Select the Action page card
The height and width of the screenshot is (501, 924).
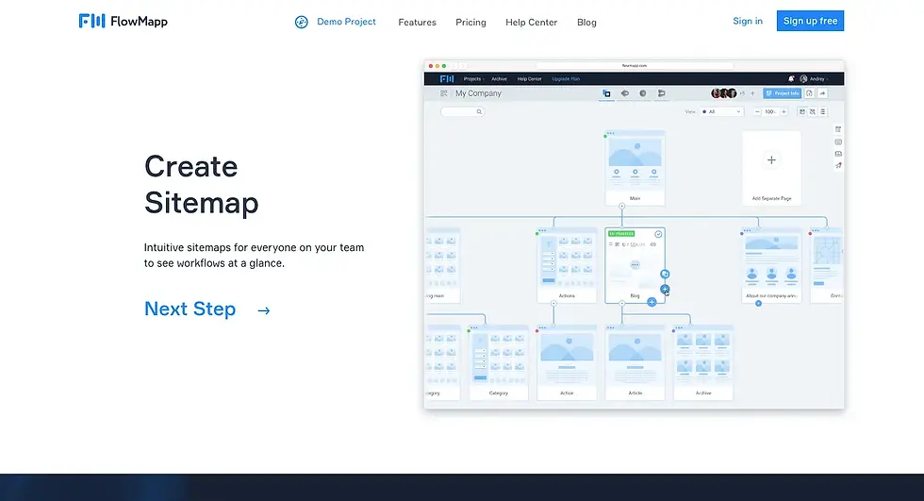click(567, 363)
